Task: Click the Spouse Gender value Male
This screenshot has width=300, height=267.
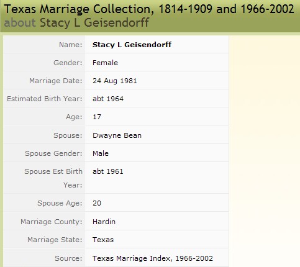Action: click(x=101, y=153)
